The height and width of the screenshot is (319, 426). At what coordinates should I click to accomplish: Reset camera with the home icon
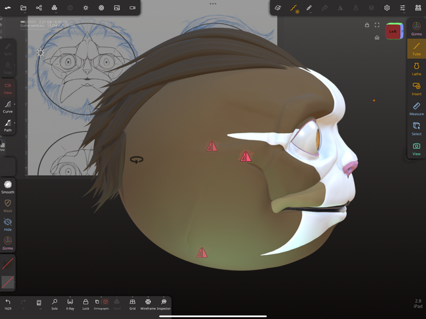point(377,37)
